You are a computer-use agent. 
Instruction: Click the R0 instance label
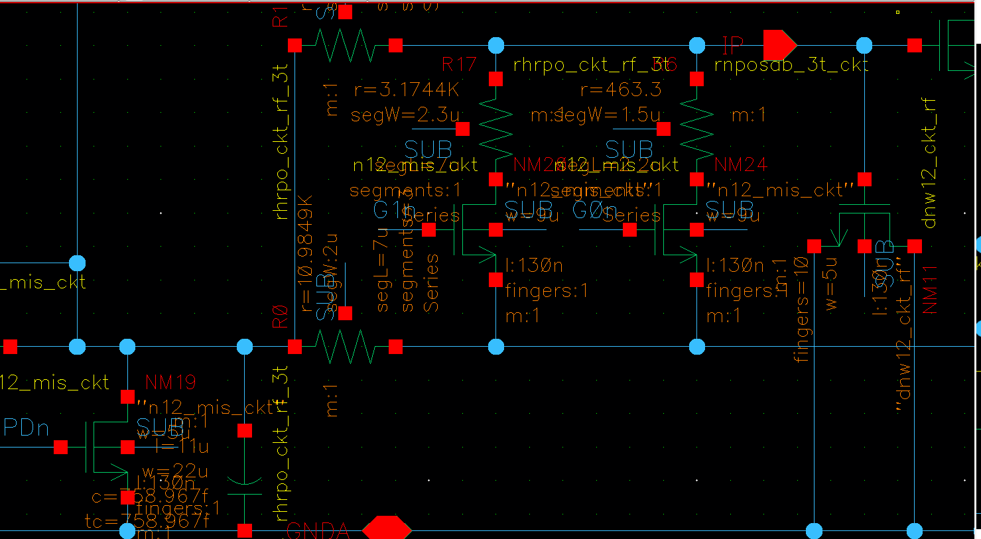pyautogui.click(x=281, y=317)
